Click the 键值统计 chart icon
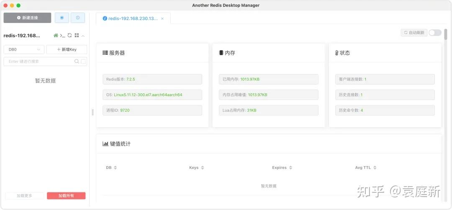 105,144
